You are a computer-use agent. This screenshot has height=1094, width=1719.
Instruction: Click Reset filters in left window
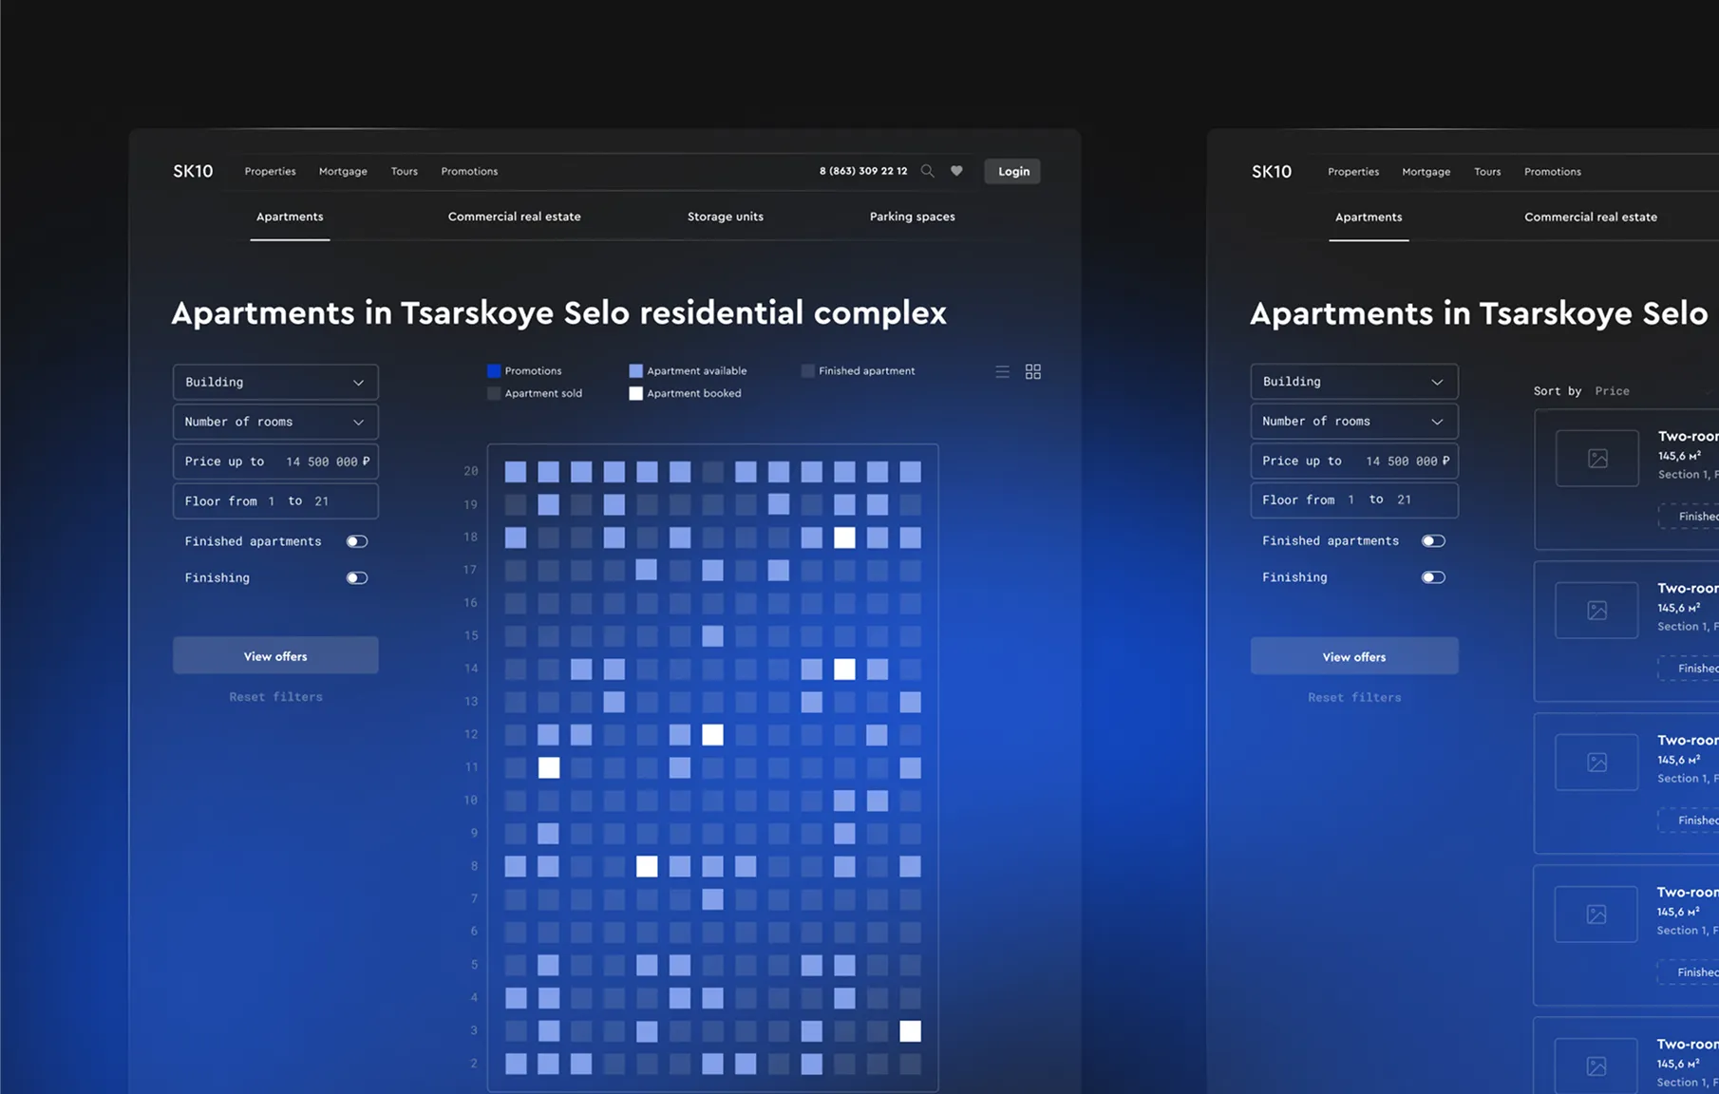click(x=275, y=697)
